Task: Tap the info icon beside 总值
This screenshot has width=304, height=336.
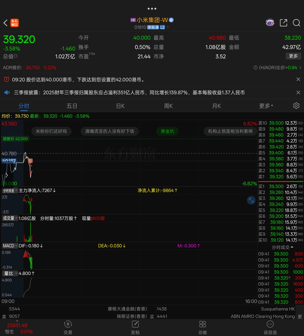Action: [x=16, y=56]
